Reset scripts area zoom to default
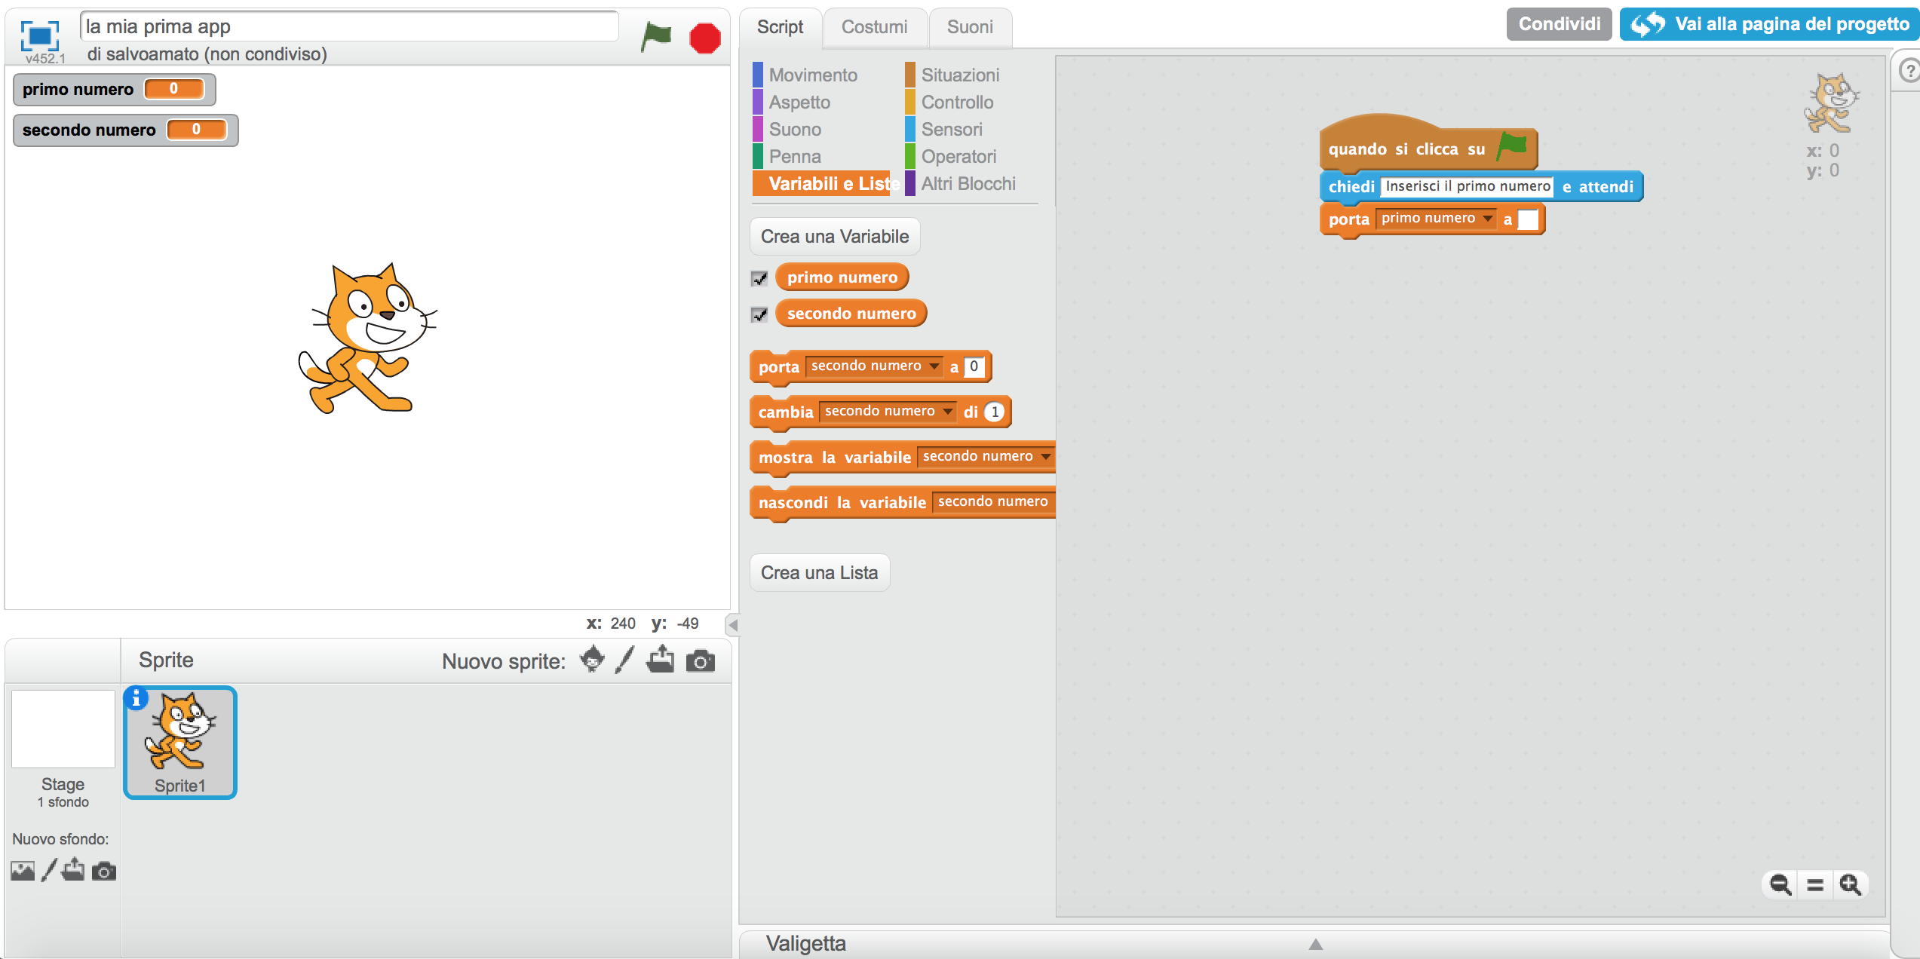The image size is (1920, 959). [1815, 885]
